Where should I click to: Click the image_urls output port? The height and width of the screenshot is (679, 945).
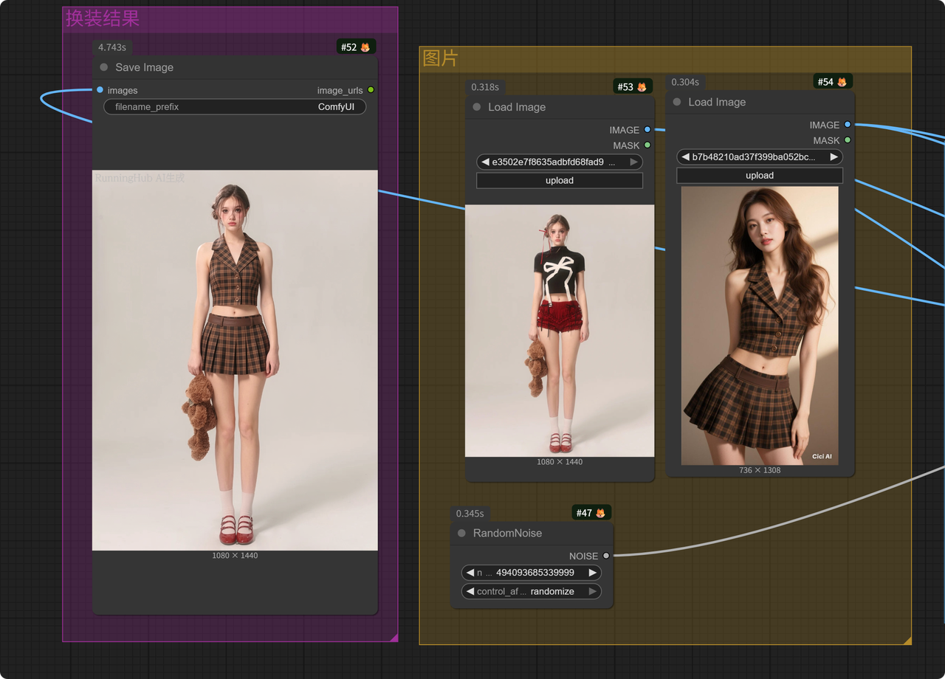click(371, 90)
